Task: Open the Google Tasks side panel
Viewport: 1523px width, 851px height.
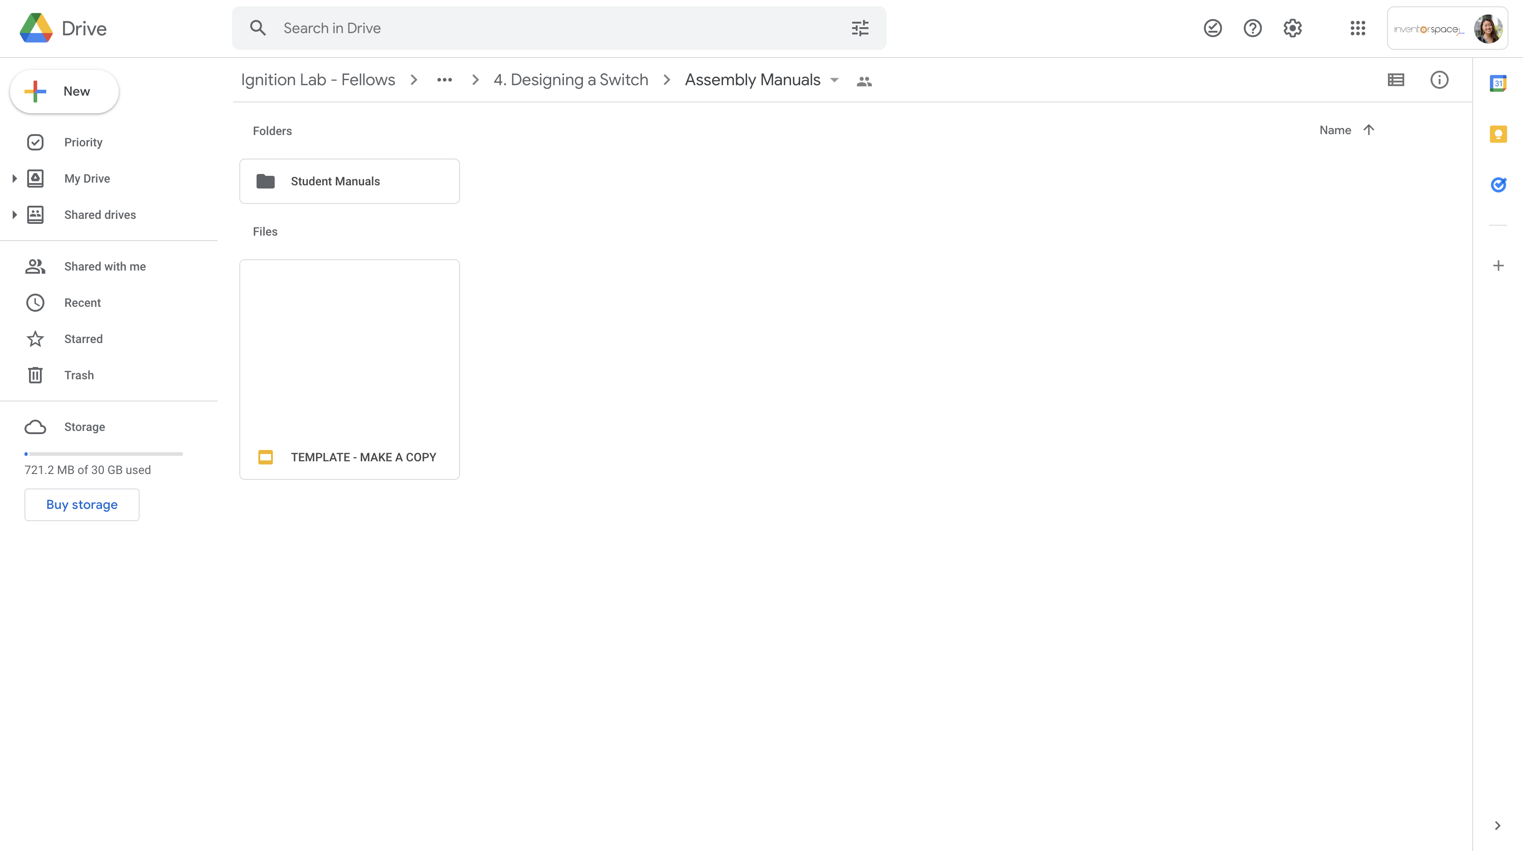Action: click(x=1498, y=185)
